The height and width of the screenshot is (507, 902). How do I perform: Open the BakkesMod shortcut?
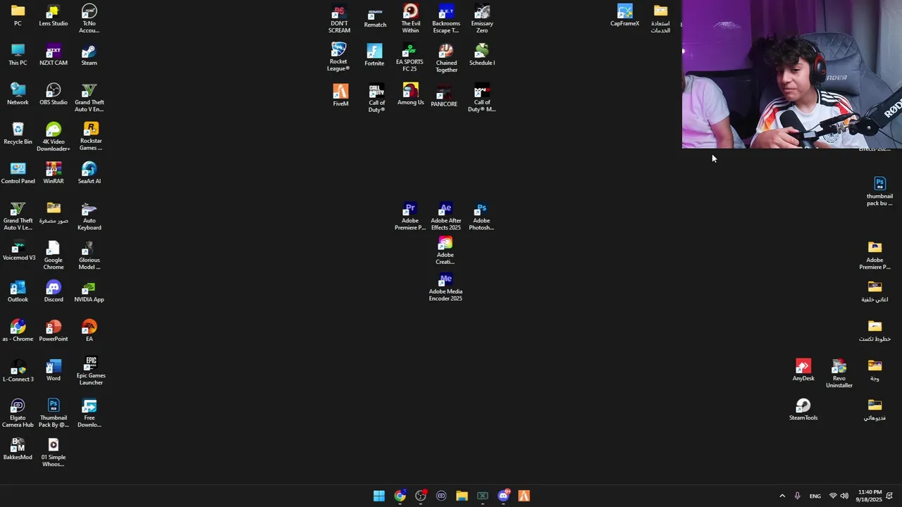(x=18, y=449)
